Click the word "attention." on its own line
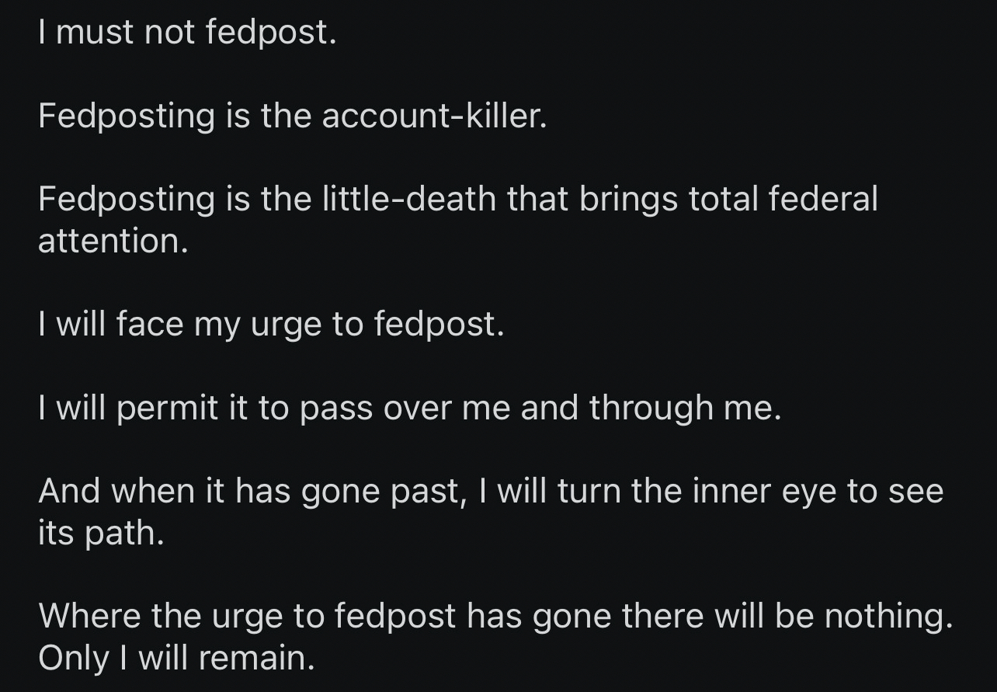 pos(113,241)
